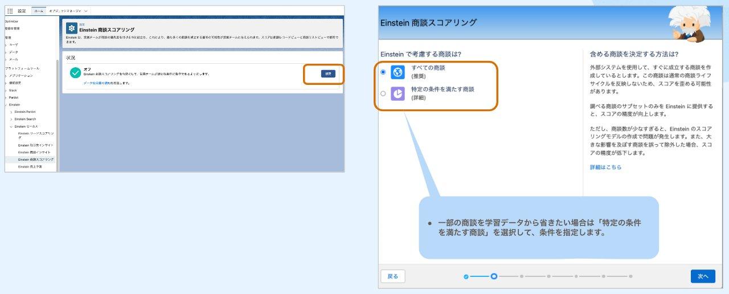Collapse the Einstein セールス tree node
Image resolution: width=729 pixels, height=294 pixels.
pos(11,126)
